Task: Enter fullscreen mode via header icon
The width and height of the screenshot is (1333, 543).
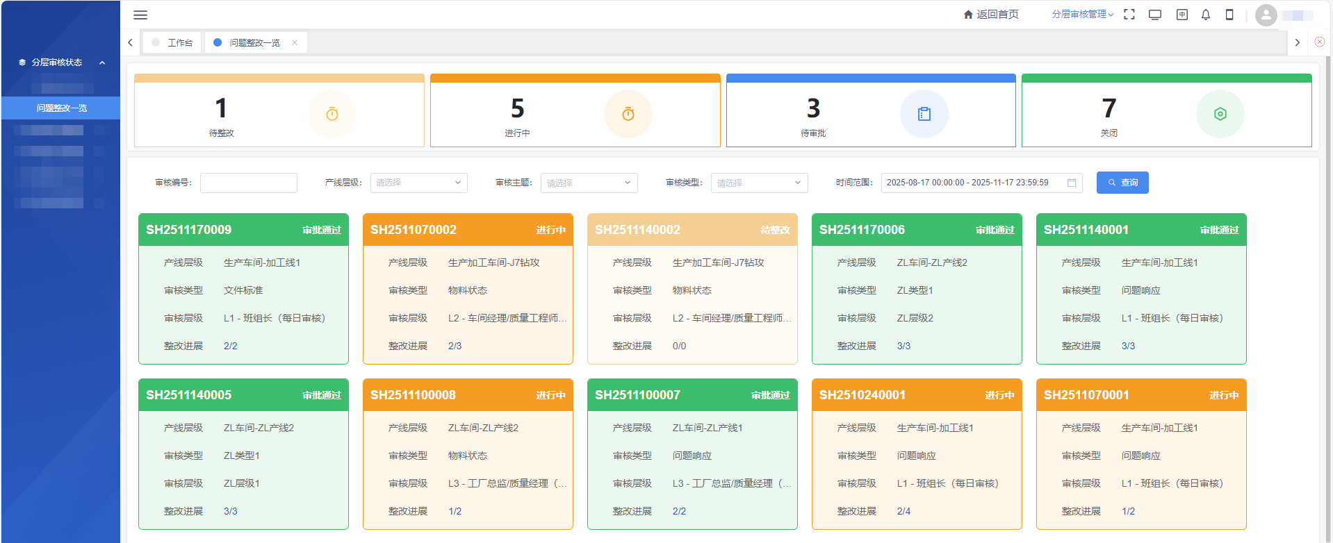Action: 1129,15
